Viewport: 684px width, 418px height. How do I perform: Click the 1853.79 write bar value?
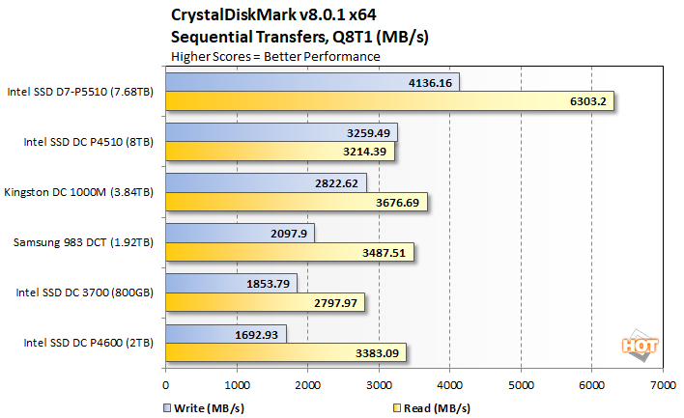[268, 284]
